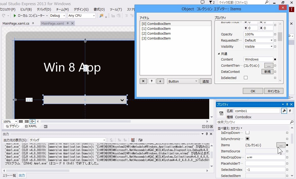
Task: Clear all output with the red-X list icon
Action: coord(133,140)
